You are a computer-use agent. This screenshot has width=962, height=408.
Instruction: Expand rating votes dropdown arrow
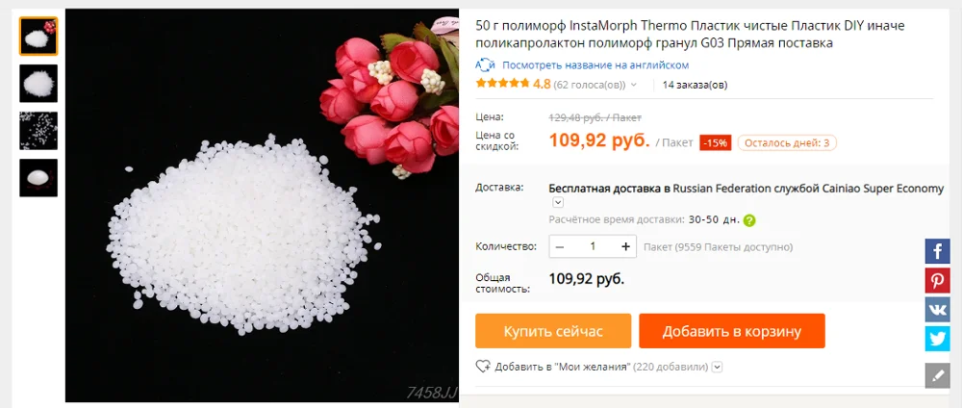click(634, 85)
